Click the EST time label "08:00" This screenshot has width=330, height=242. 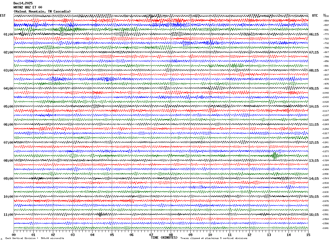coord(8,161)
